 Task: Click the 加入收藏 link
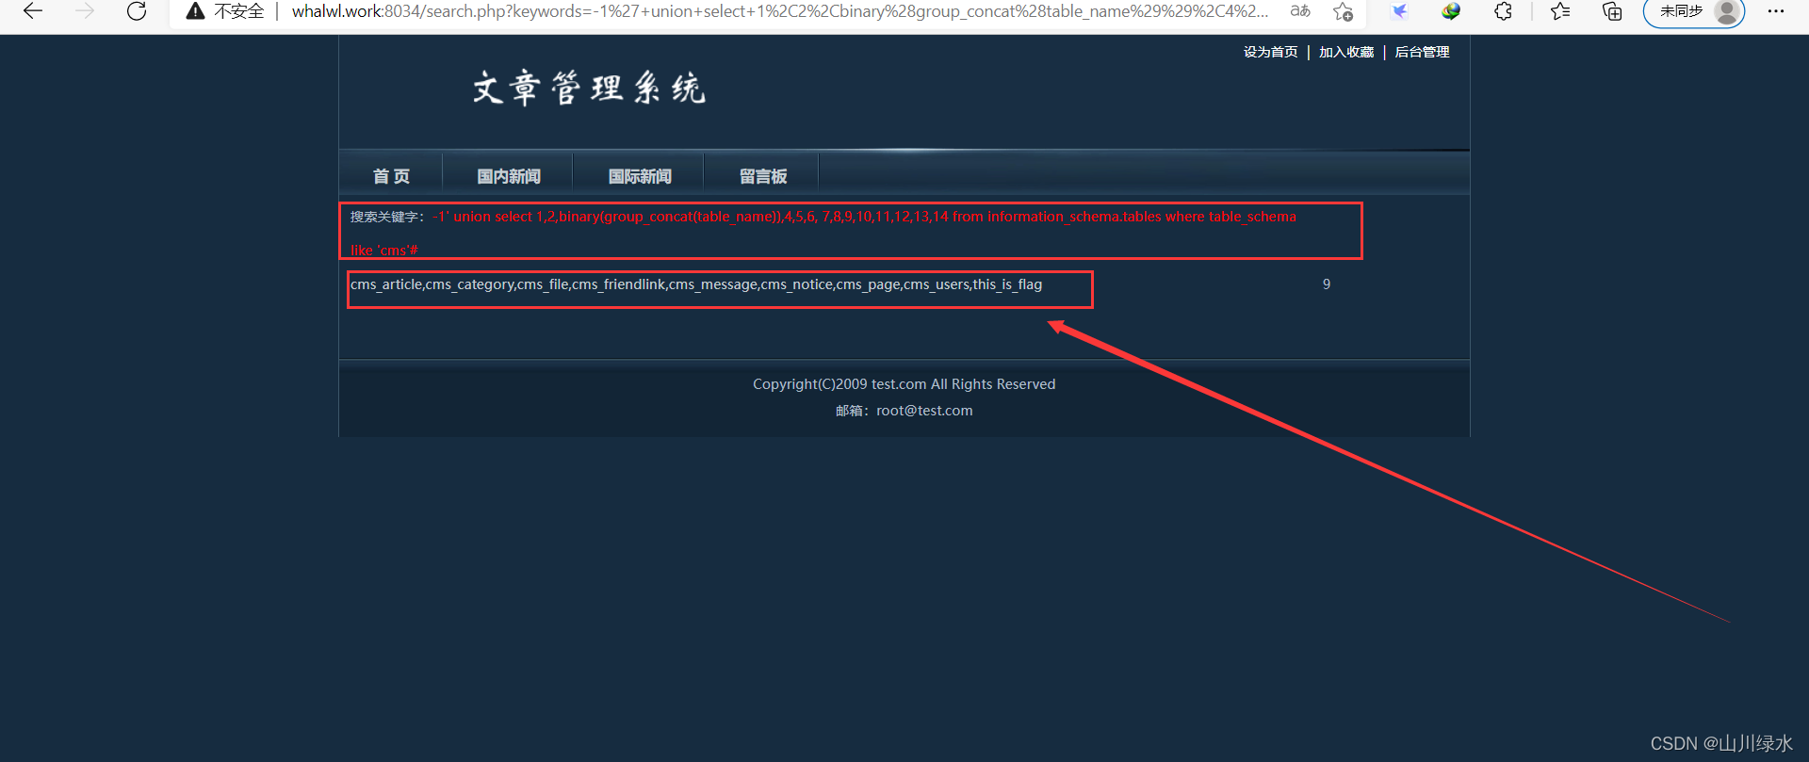point(1346,52)
